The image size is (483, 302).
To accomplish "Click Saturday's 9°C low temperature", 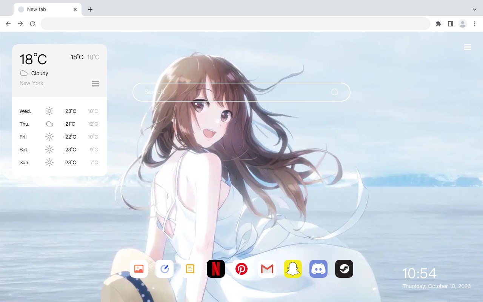I will pos(94,149).
